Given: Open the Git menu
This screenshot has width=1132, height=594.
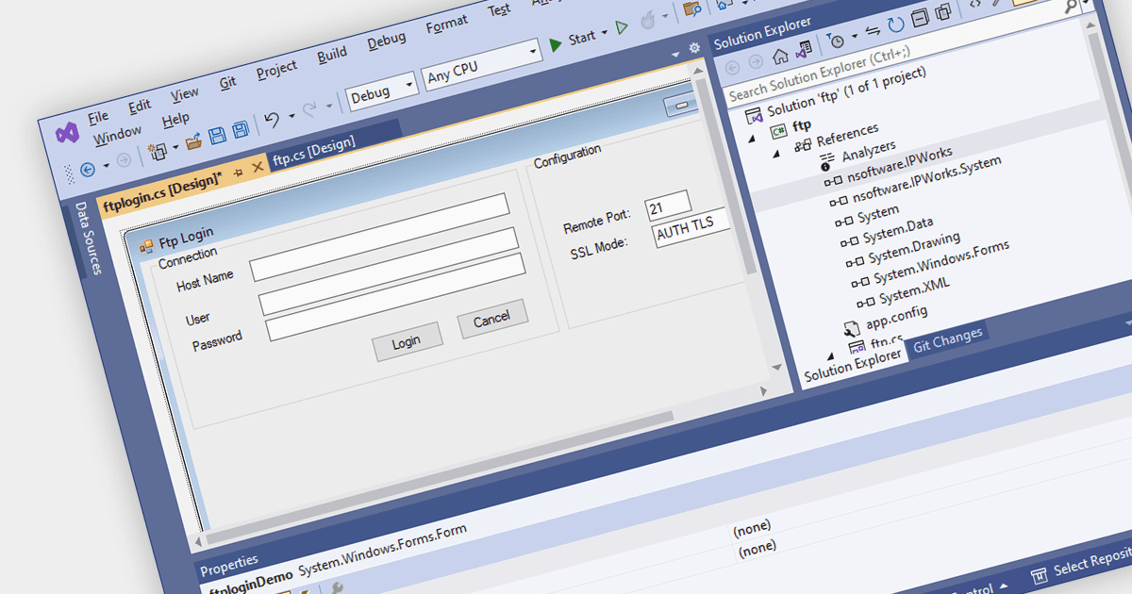Looking at the screenshot, I should point(228,82).
